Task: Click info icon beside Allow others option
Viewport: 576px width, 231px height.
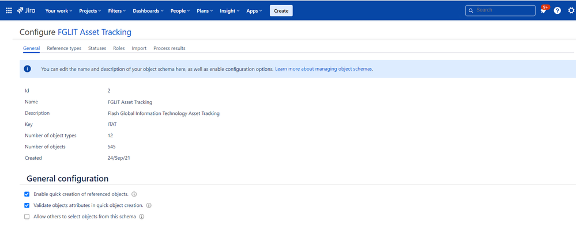Action: [141, 217]
